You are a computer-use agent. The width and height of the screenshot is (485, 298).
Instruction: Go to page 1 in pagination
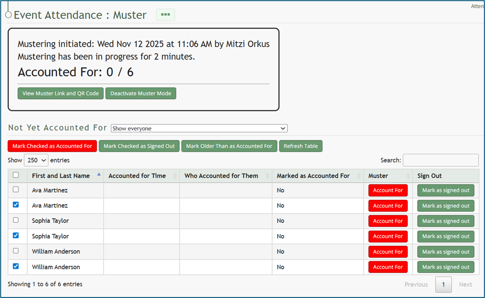[x=443, y=285]
